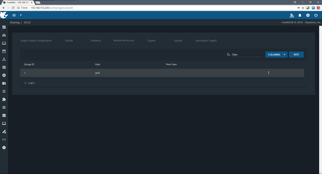
Task: Select the 'grid' user cell
Action: click(97, 73)
